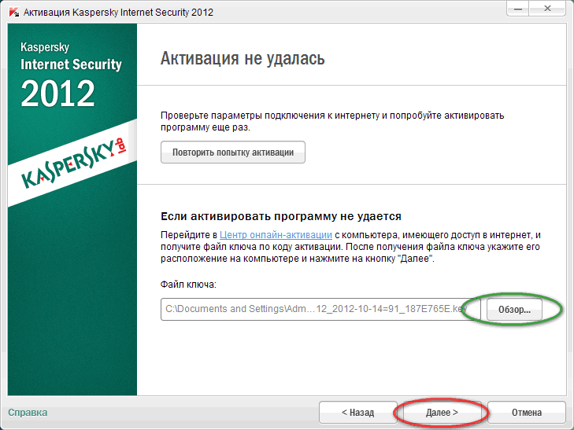Screen dimensions: 574x430
Task: Open the 'Справка' help link
Action: tap(28, 413)
